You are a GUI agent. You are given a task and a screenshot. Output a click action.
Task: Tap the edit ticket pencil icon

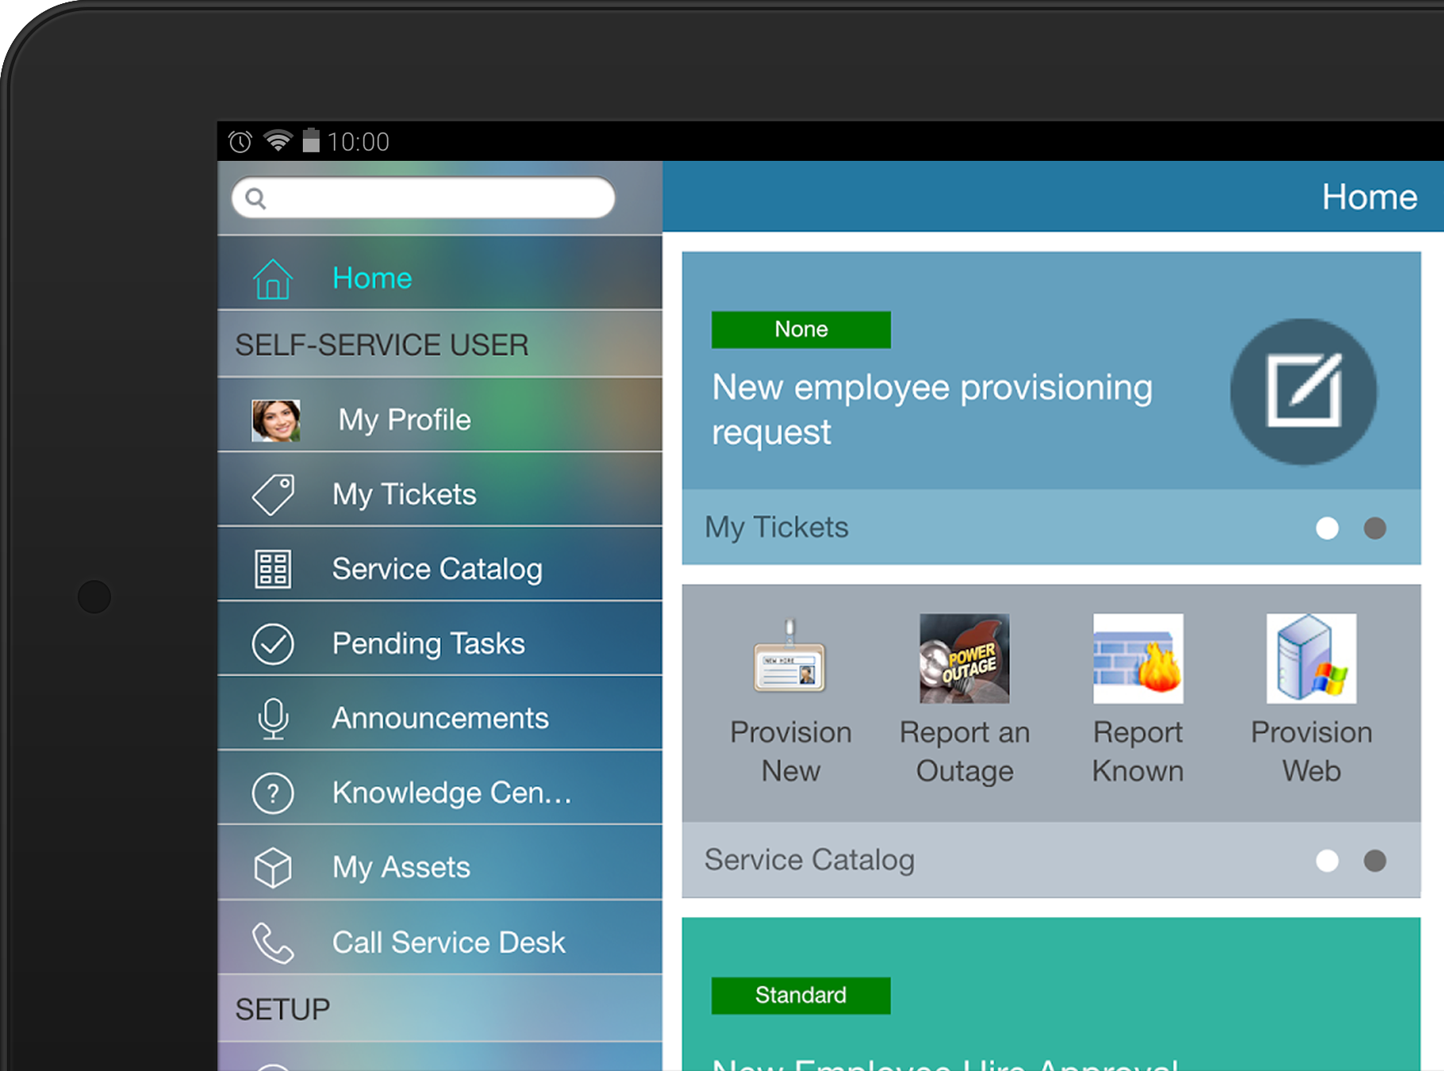pyautogui.click(x=1304, y=391)
